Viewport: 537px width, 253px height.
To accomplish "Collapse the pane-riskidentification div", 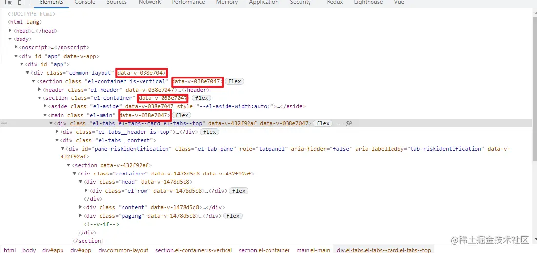I will pyautogui.click(x=62, y=149).
